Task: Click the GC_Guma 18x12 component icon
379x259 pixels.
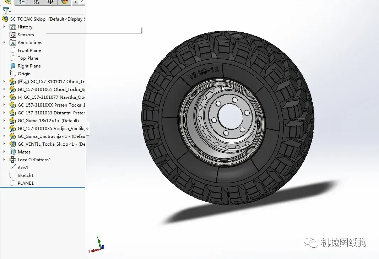Action: coord(12,121)
